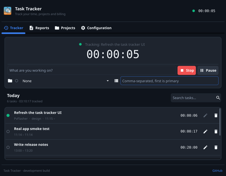Image resolution: width=226 pixels, height=176 pixels.
Task: Open the Tracker tab
Action: coord(13,28)
